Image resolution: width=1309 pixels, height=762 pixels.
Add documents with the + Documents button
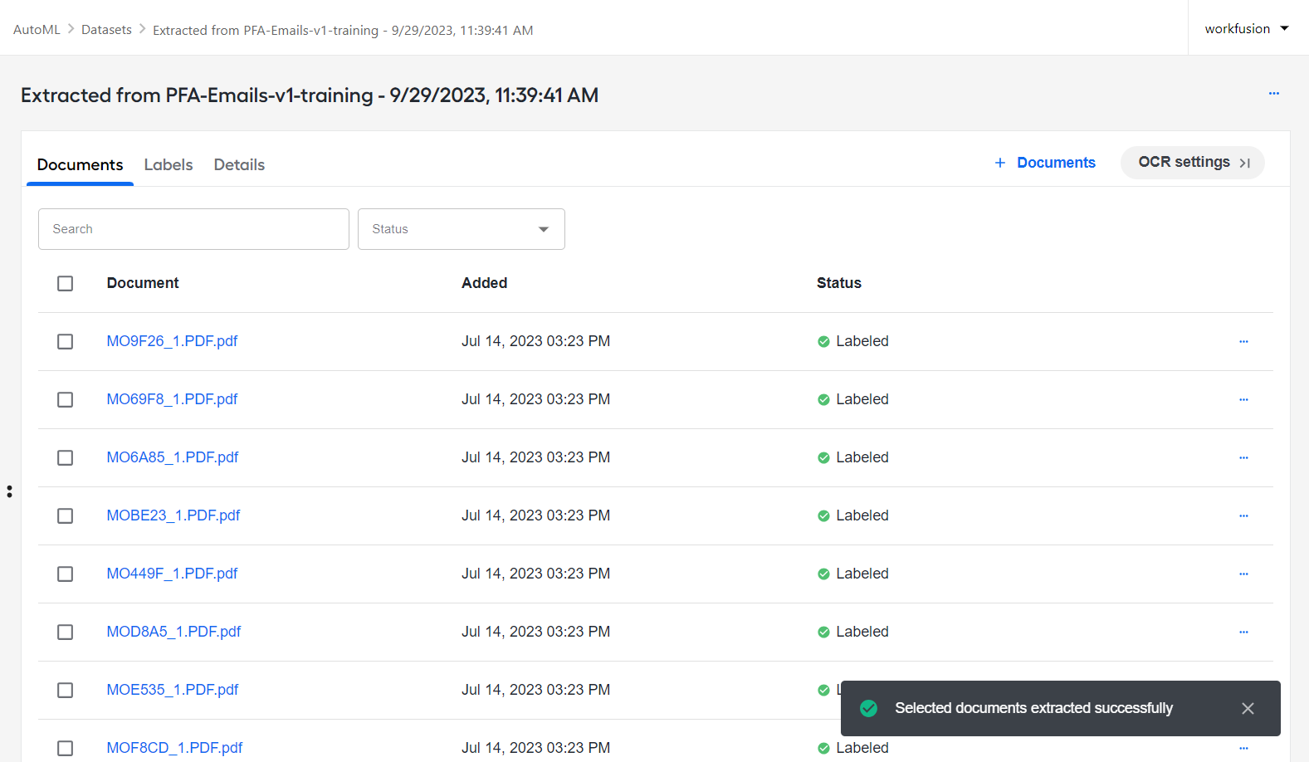1045,163
